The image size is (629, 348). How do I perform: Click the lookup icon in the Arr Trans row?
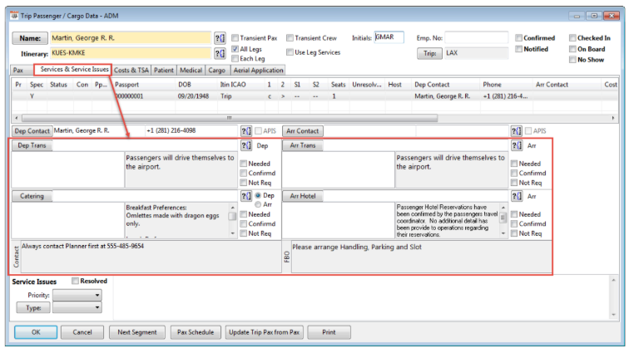[517, 146]
